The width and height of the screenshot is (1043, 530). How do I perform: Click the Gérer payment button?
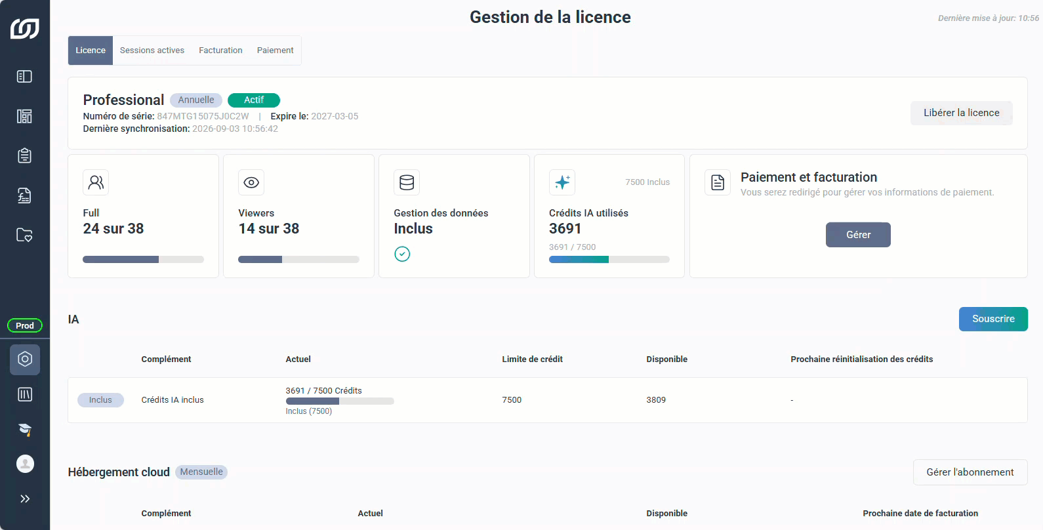pyautogui.click(x=858, y=235)
